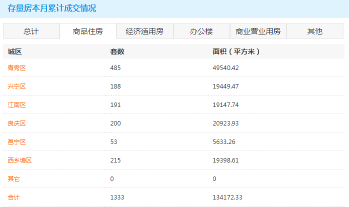This screenshot has width=349, height=207.
Task: Select the 53 units value
Action: point(113,142)
